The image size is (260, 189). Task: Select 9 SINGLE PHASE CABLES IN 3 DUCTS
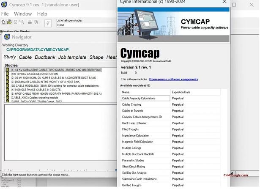[x=36, y=90]
